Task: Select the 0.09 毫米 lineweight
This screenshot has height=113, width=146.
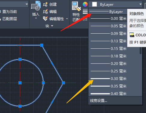Action: (108, 34)
